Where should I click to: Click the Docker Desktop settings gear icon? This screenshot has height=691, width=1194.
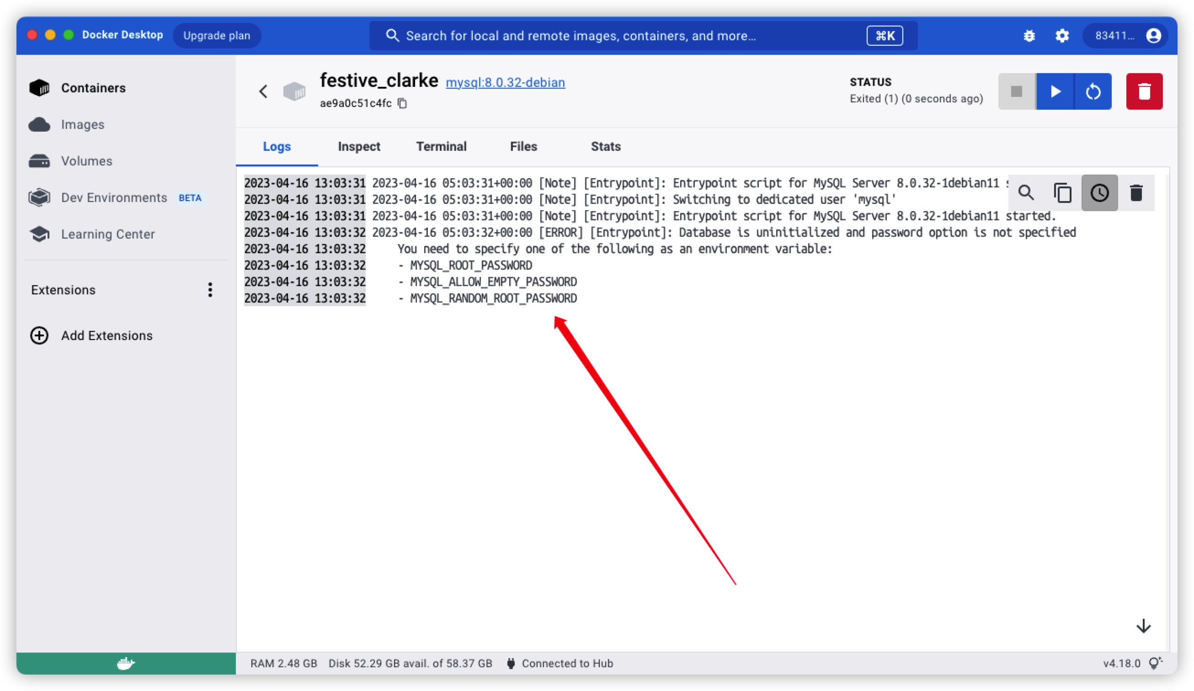(1062, 35)
